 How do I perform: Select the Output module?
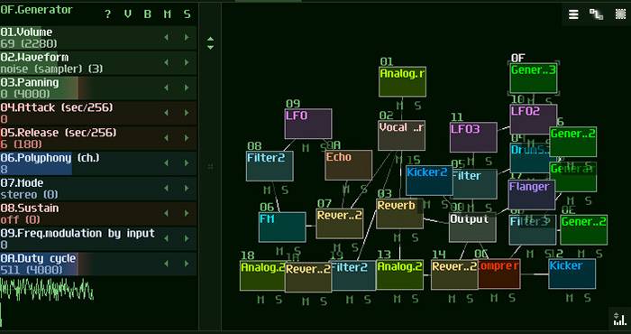tap(472, 227)
